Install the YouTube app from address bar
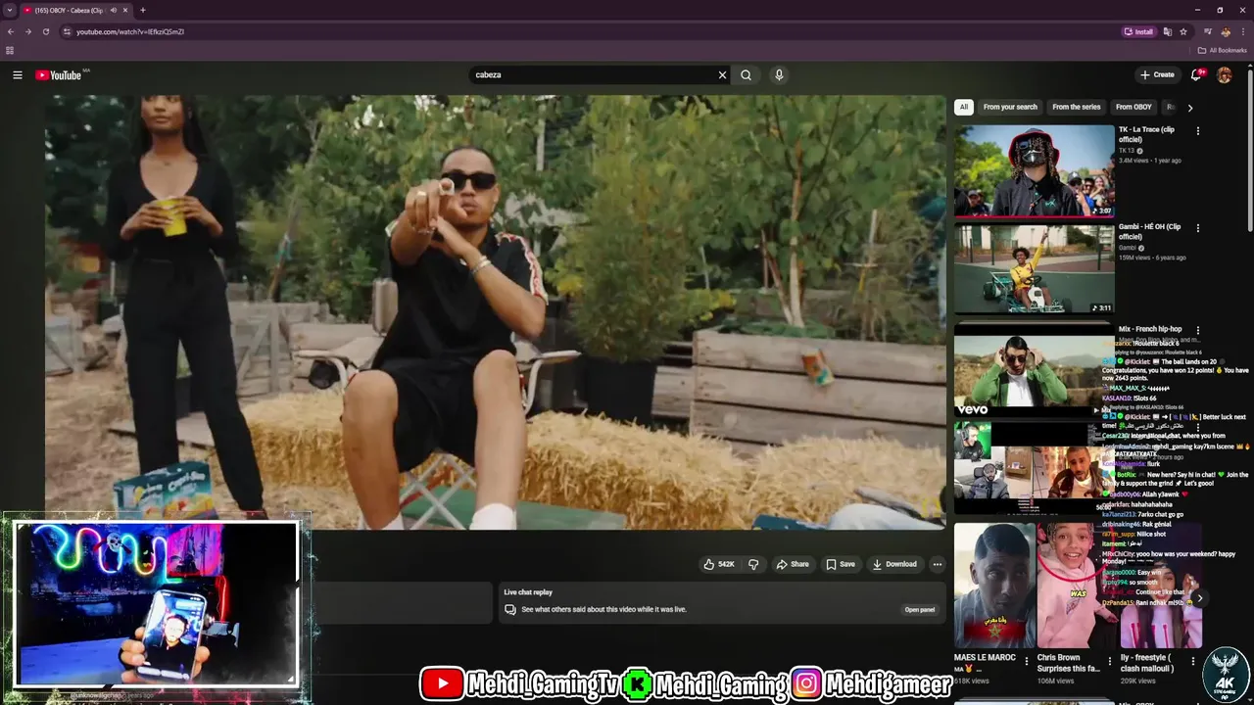Viewport: 1254px width, 705px height. point(1138,31)
